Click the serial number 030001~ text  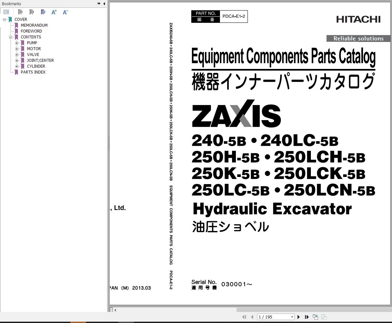(237, 284)
